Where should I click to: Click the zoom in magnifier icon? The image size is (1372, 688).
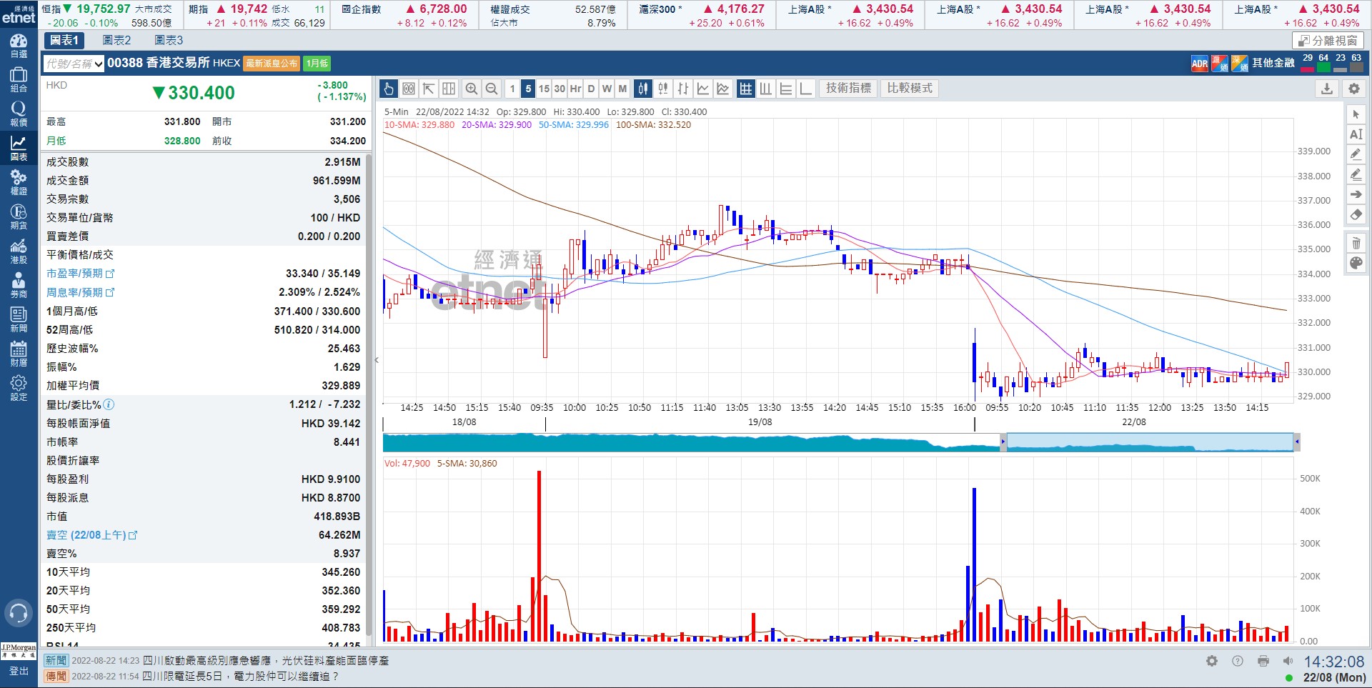click(471, 89)
